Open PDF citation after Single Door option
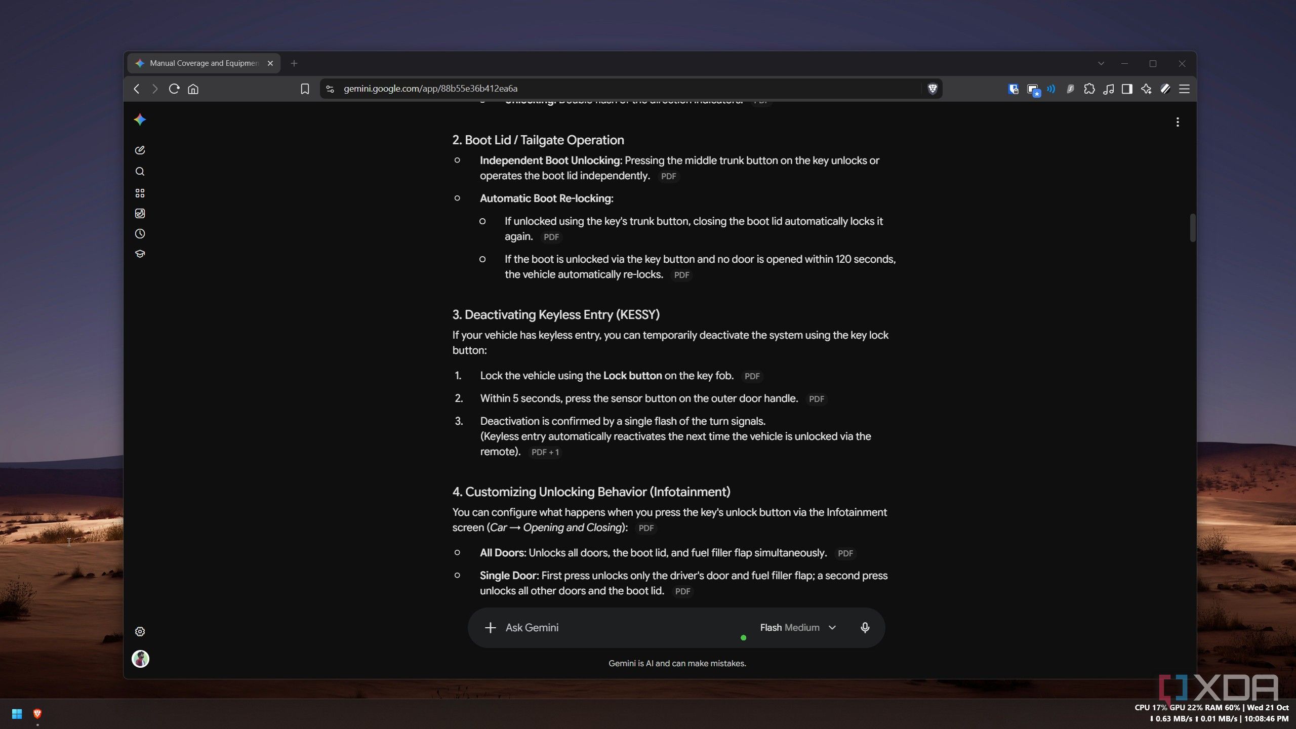1296x729 pixels. pos(682,591)
